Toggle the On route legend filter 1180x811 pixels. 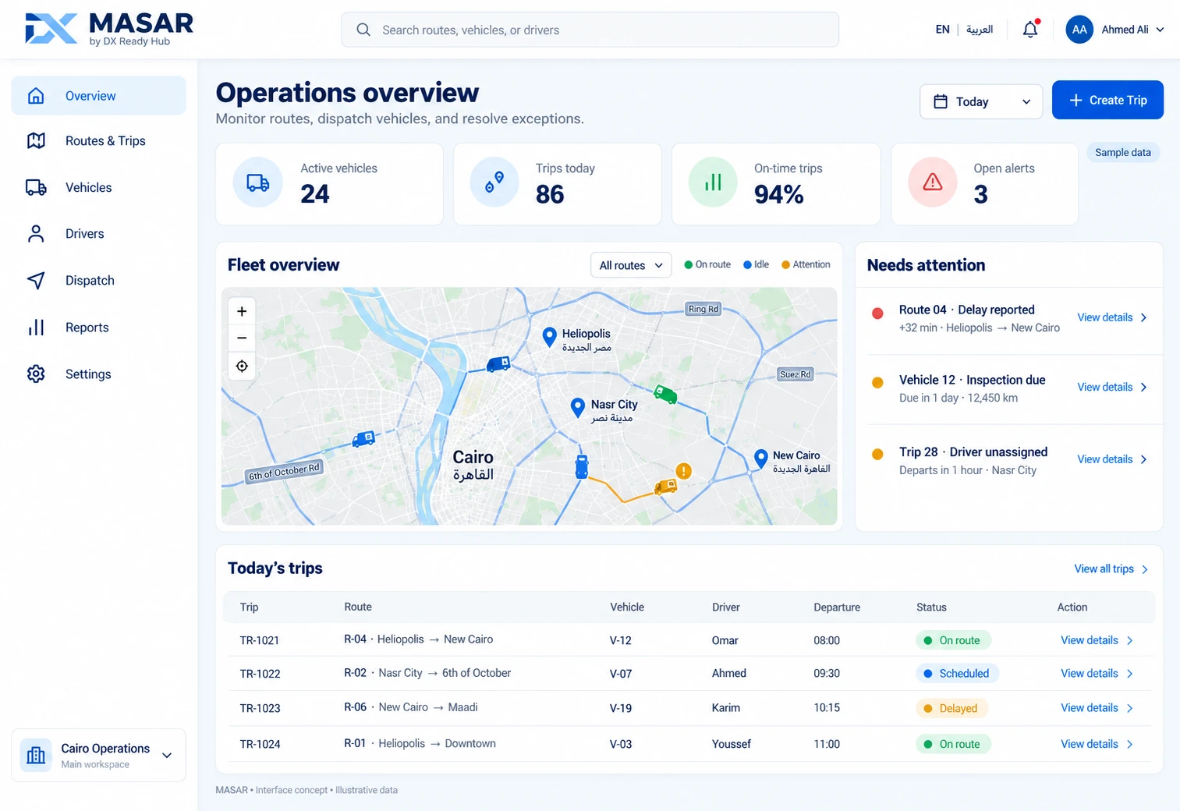707,264
